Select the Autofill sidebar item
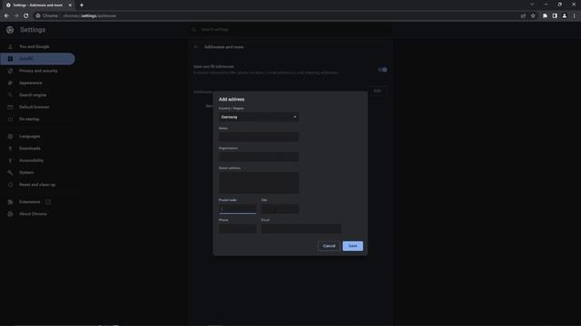The height and width of the screenshot is (326, 581). 37,59
